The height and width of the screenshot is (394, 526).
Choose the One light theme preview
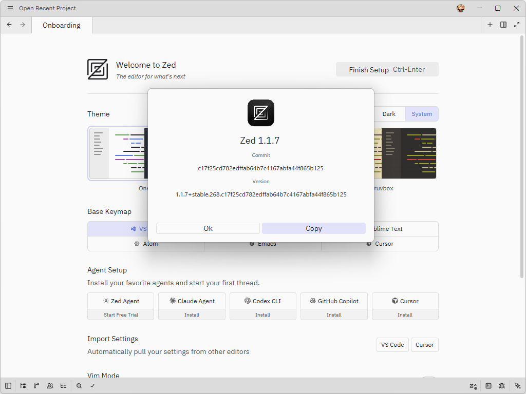pos(118,153)
